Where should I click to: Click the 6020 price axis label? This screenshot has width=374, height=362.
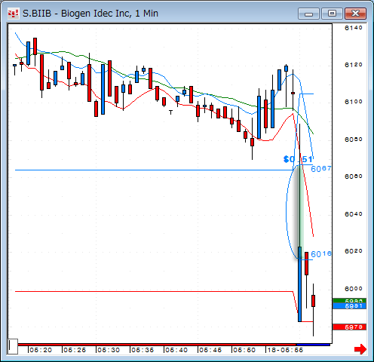point(354,251)
